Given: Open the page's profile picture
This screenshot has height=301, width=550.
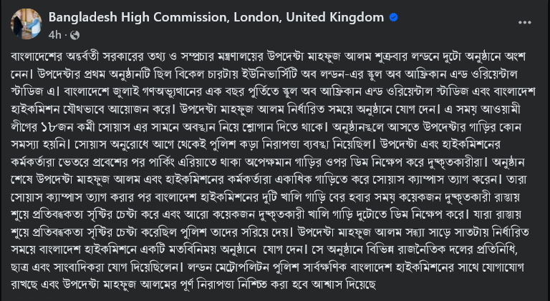Looking at the screenshot, I should (x=25, y=24).
